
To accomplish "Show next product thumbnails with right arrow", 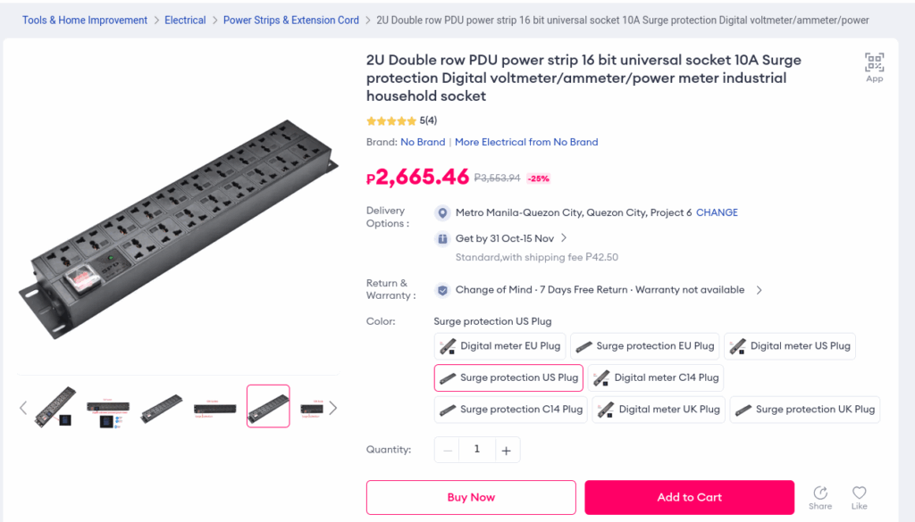I will [x=332, y=408].
